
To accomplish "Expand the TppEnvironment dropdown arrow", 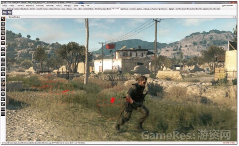I will click(x=235, y=6).
